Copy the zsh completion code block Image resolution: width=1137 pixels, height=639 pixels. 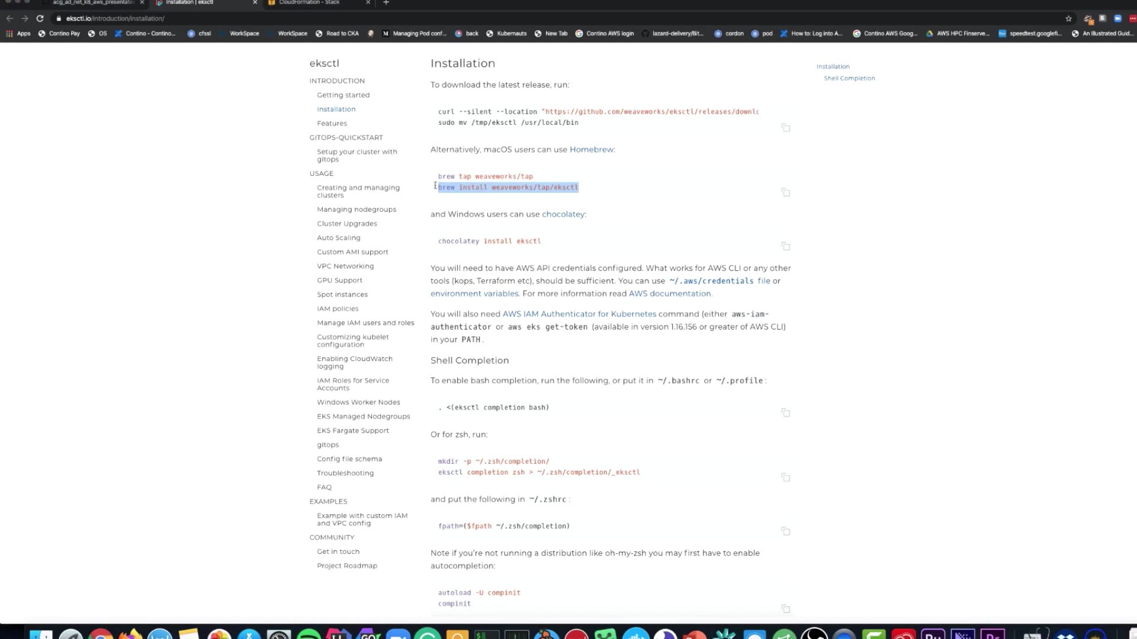pos(785,477)
